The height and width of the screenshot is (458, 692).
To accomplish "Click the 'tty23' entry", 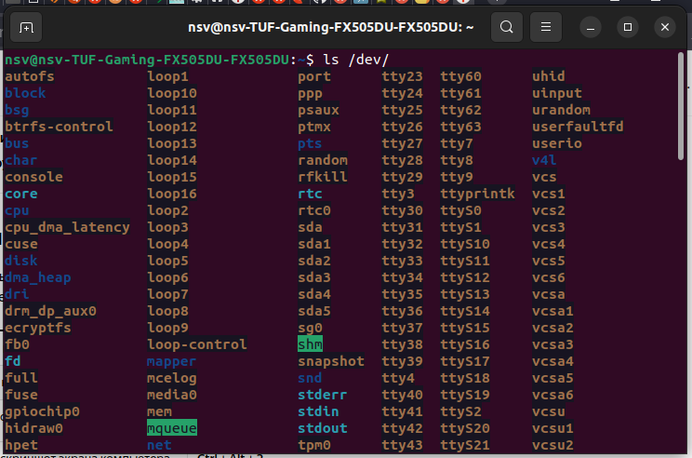I will pyautogui.click(x=402, y=76).
